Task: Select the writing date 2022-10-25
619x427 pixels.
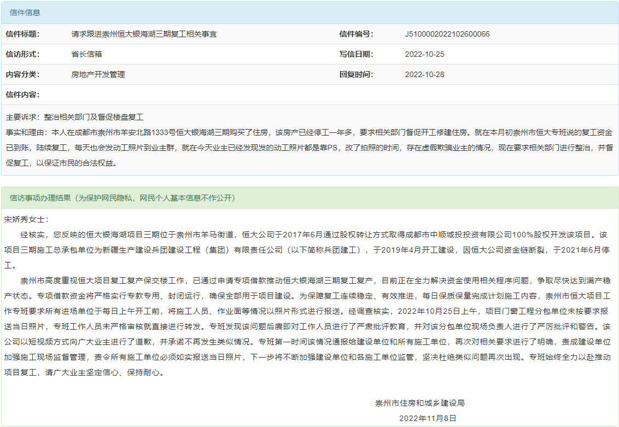Action: coord(424,54)
